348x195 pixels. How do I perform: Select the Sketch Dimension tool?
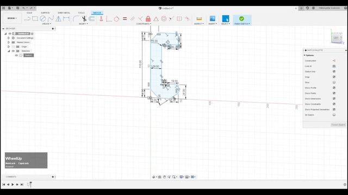click(x=66, y=19)
